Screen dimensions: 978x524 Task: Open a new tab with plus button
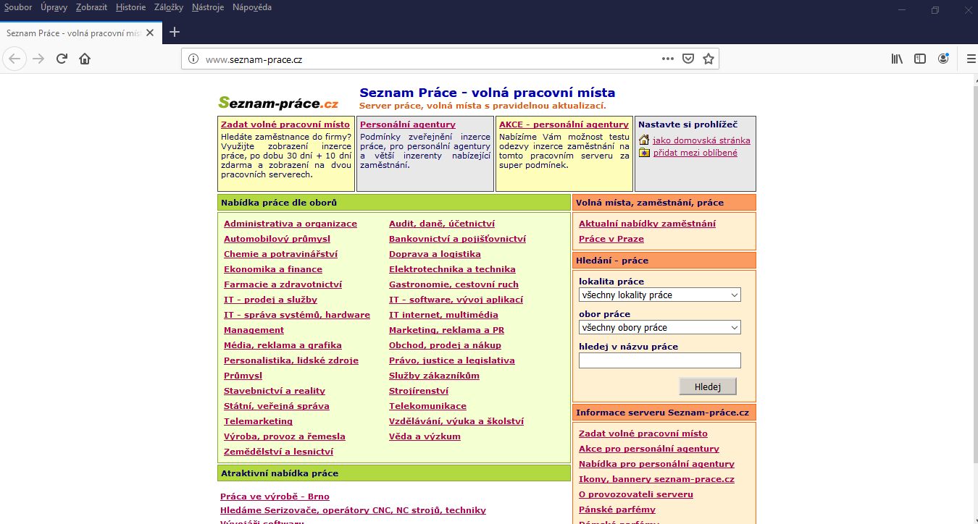tap(174, 33)
